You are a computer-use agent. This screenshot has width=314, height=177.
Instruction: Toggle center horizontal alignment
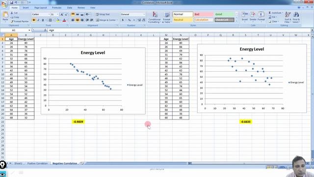coord(78,20)
